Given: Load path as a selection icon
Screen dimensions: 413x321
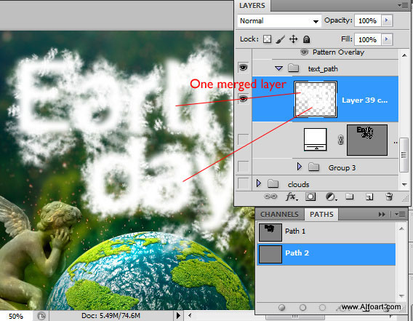Looking at the screenshot, I should [x=322, y=307].
